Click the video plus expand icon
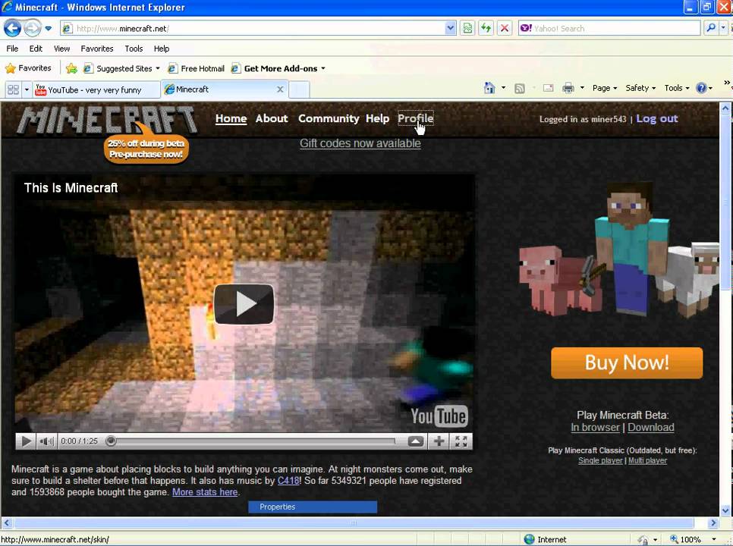 pyautogui.click(x=439, y=441)
